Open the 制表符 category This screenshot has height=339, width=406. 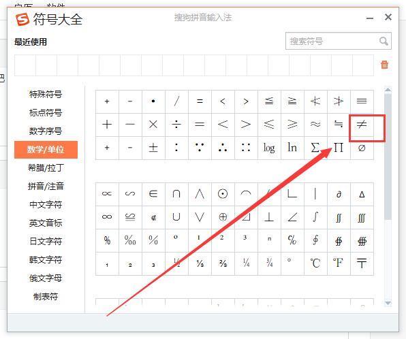pos(46,297)
